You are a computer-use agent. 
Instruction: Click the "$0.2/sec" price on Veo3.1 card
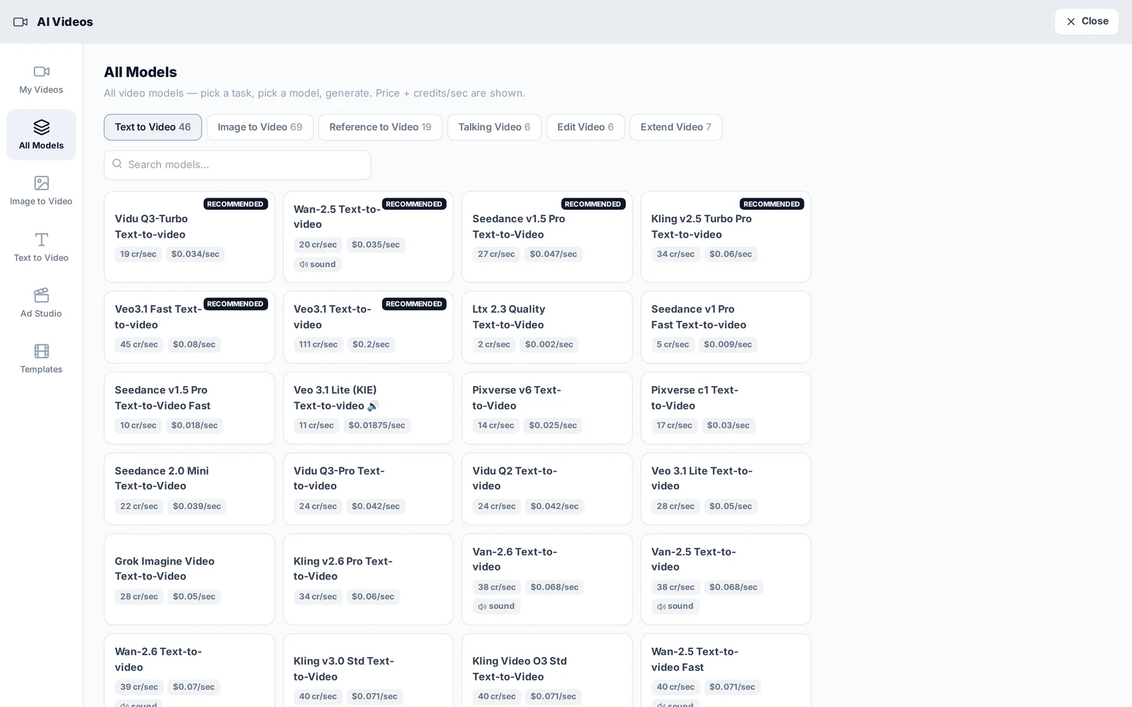371,344
